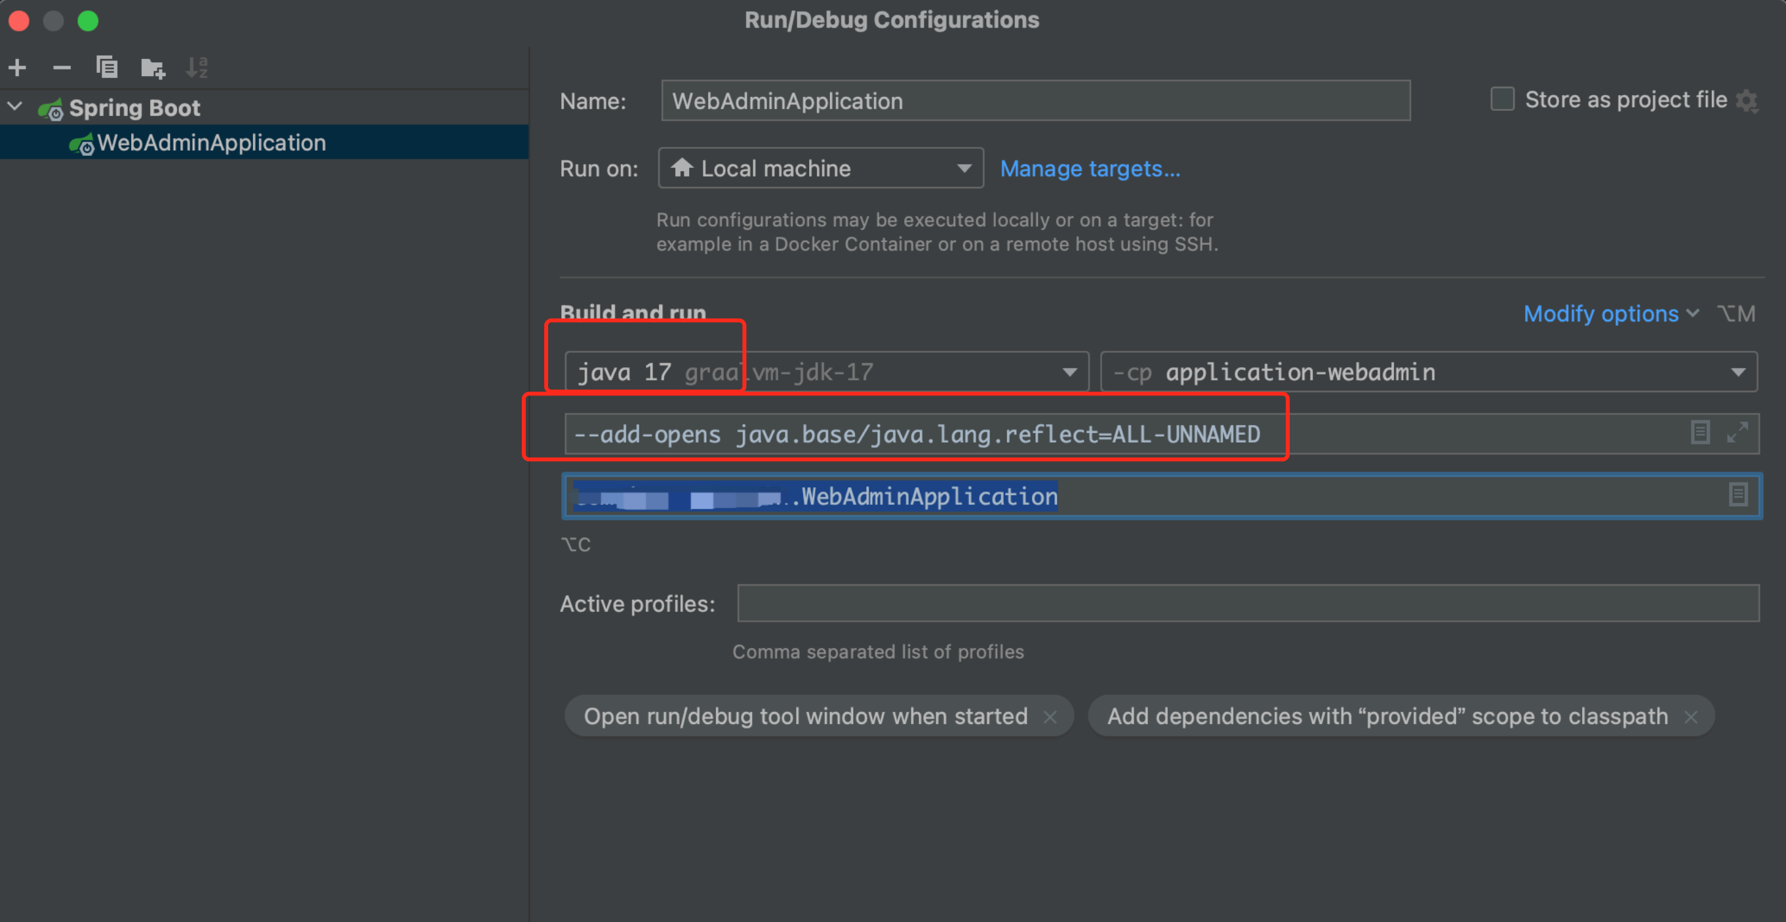Screen dimensions: 1786x922
Task: Click the sort configurations alphabetically icon
Action: (197, 68)
